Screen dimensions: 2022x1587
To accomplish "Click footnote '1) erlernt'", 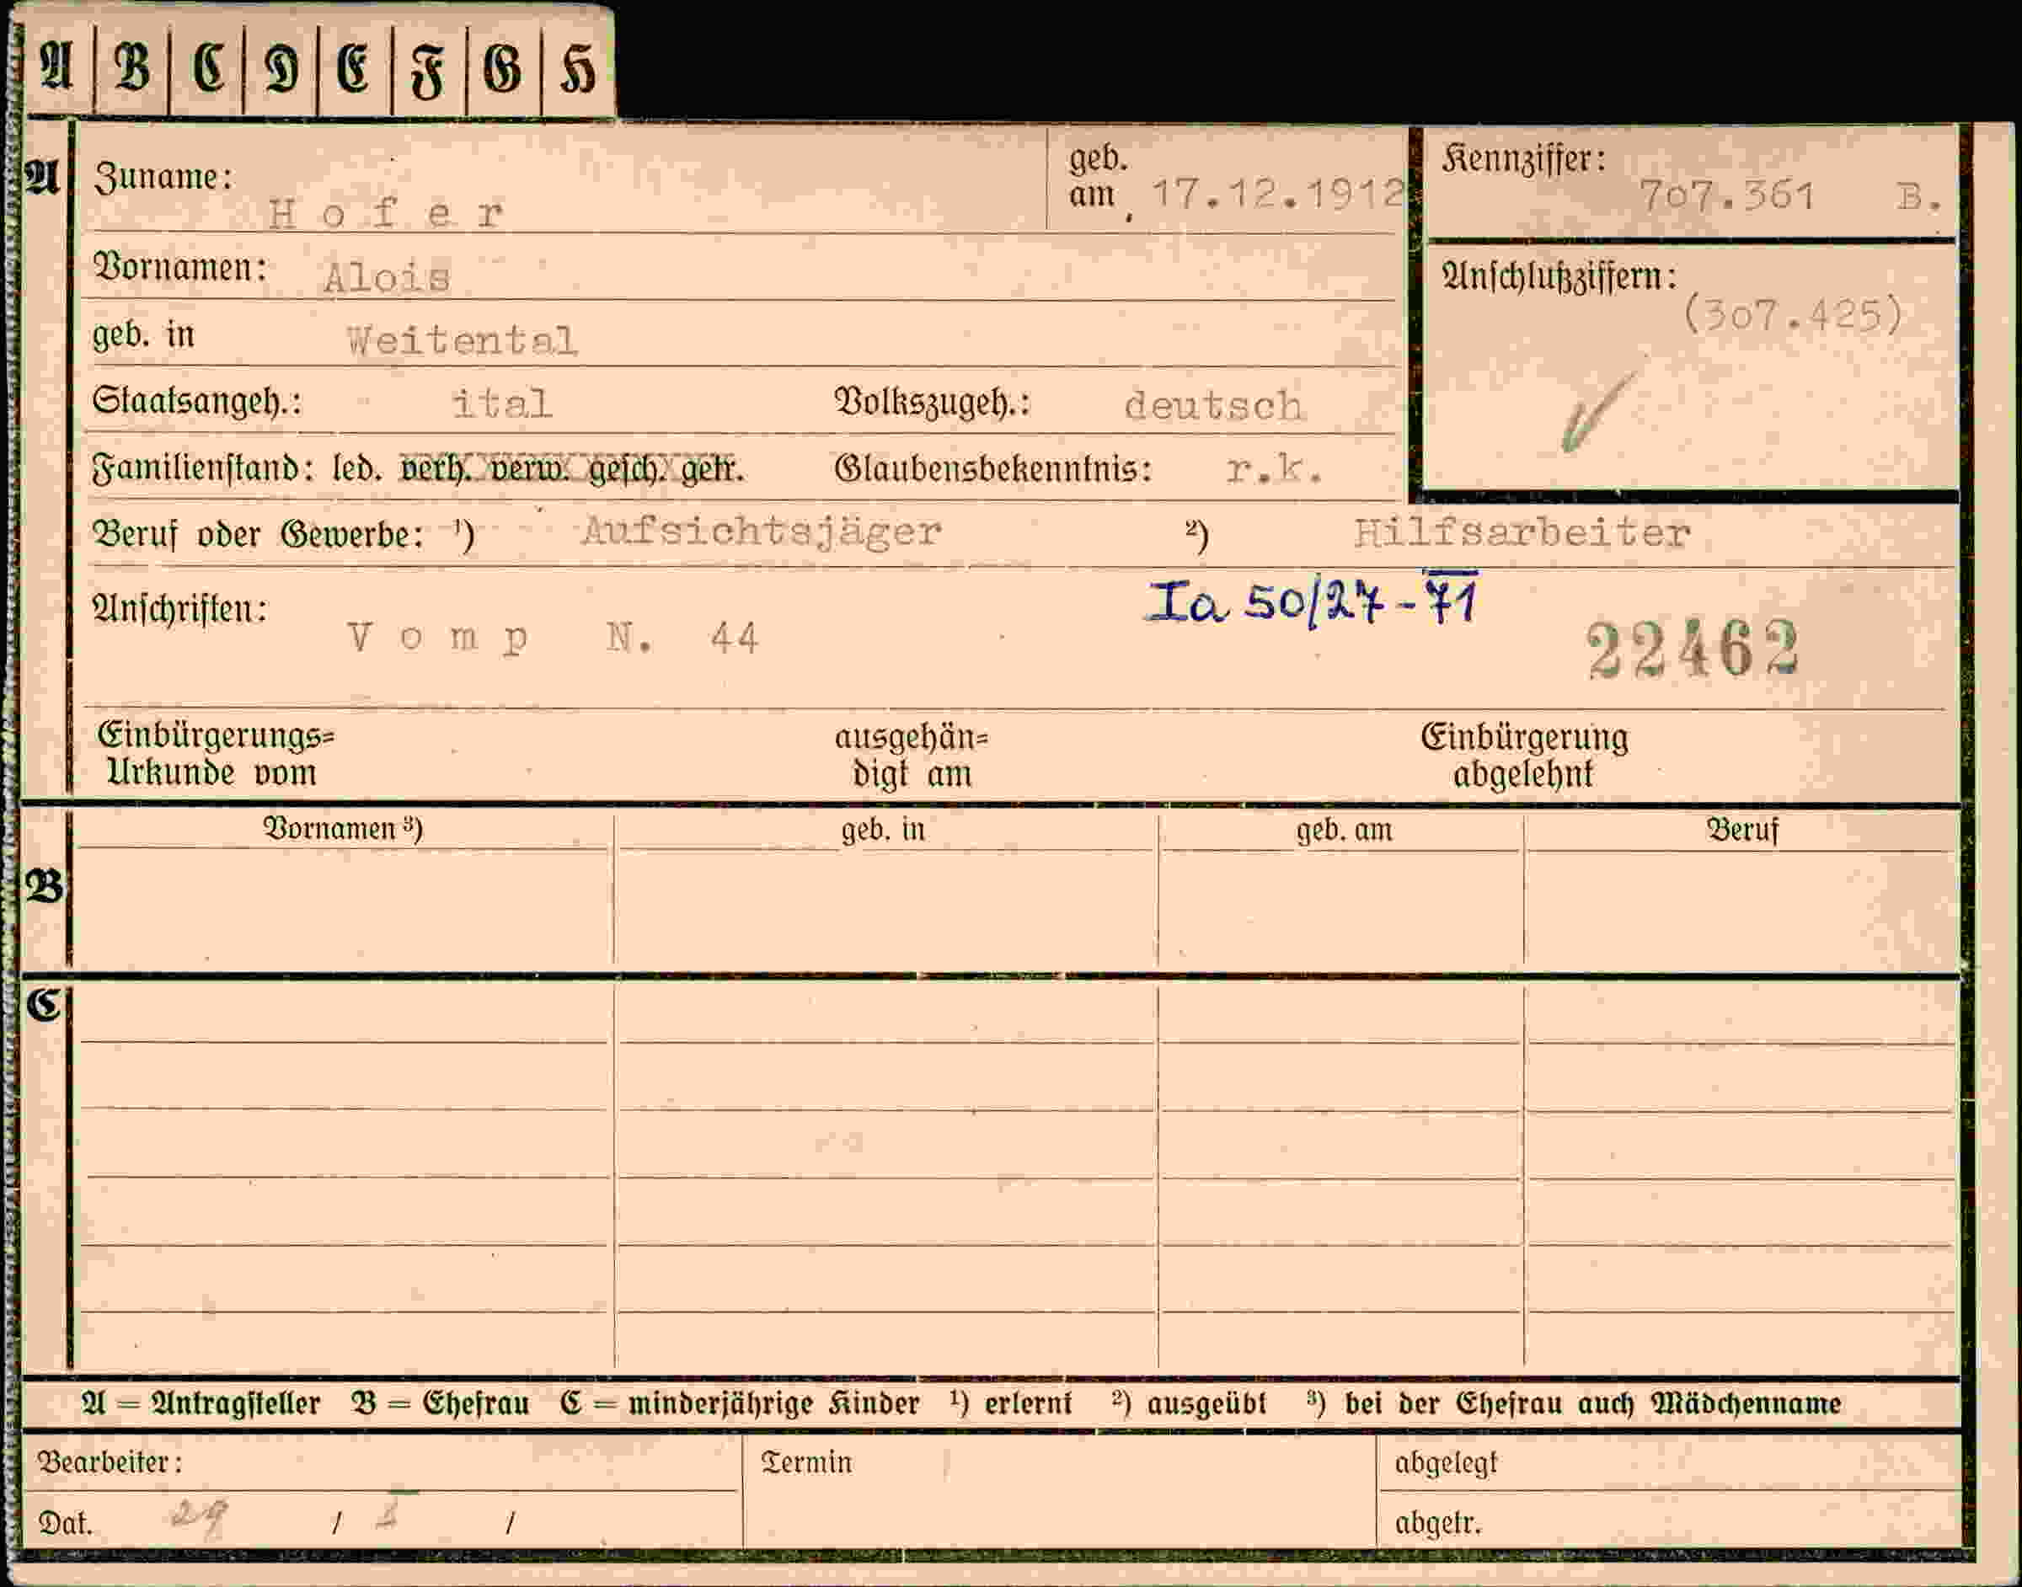I will pyautogui.click(x=1011, y=1403).
